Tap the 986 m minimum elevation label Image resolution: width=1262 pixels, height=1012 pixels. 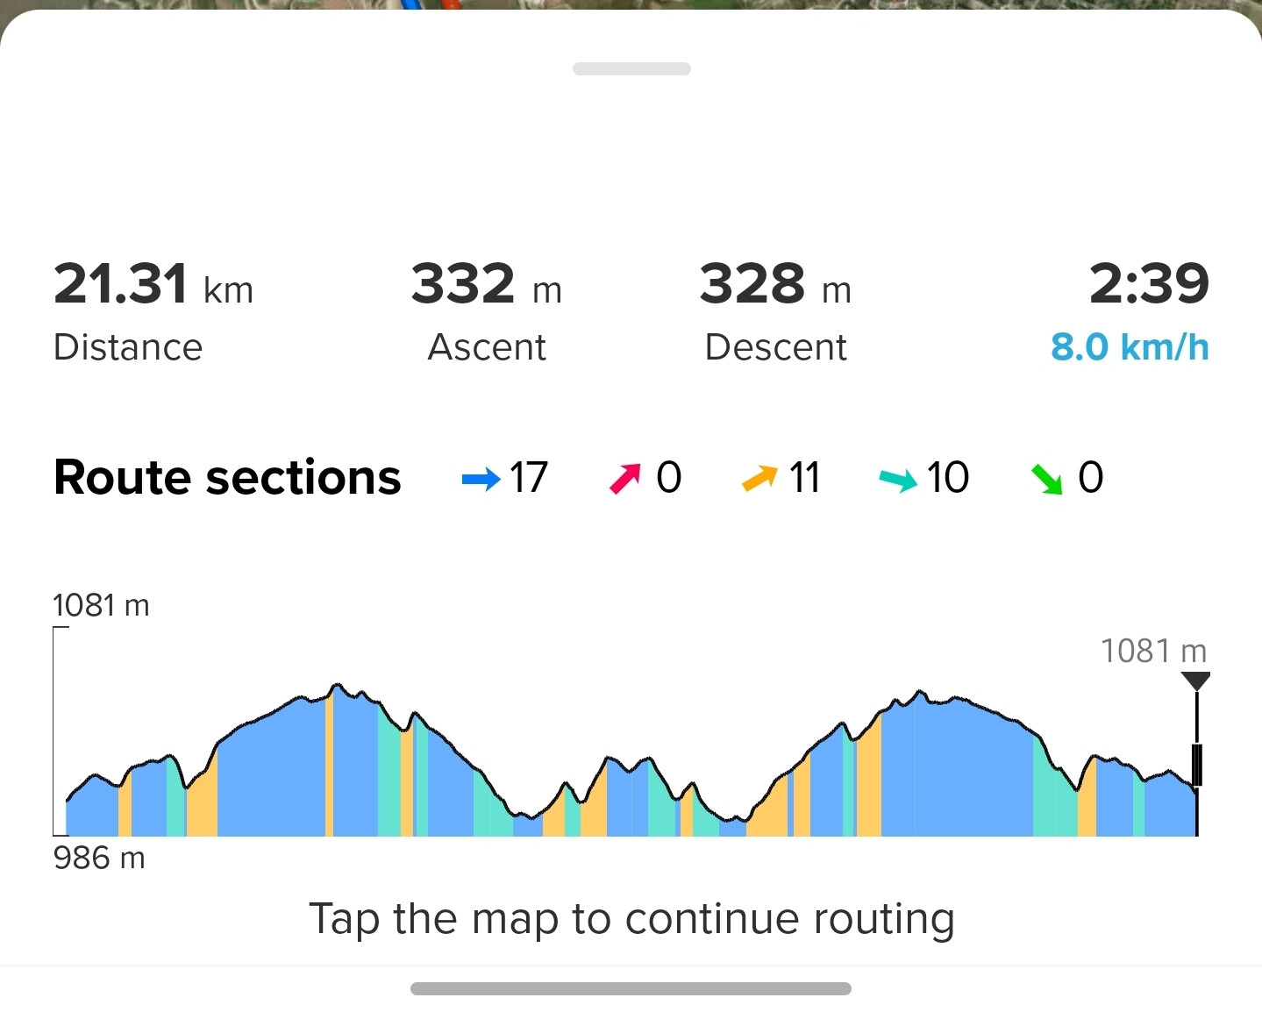[99, 858]
